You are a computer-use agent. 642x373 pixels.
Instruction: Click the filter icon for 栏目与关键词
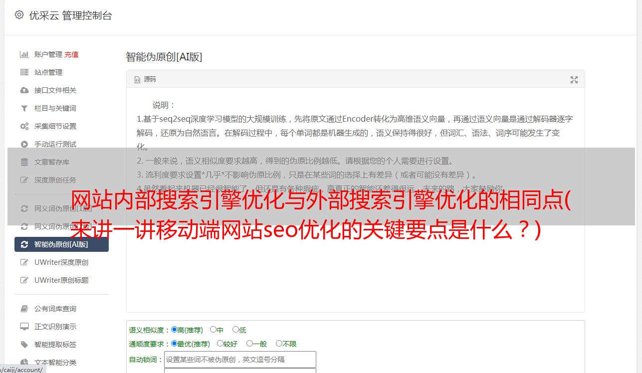point(24,108)
